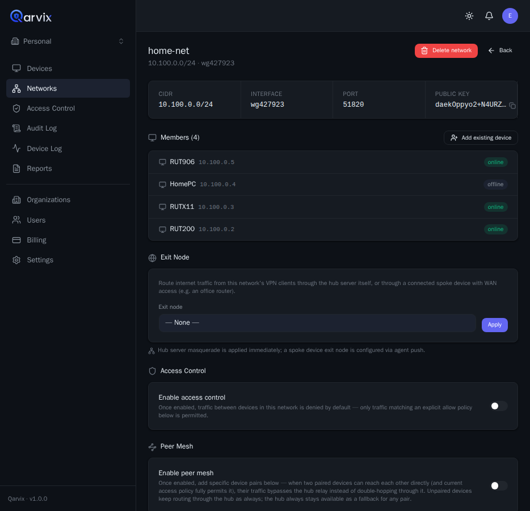This screenshot has height=511, width=530.
Task: Open the notifications bell
Action: point(489,16)
